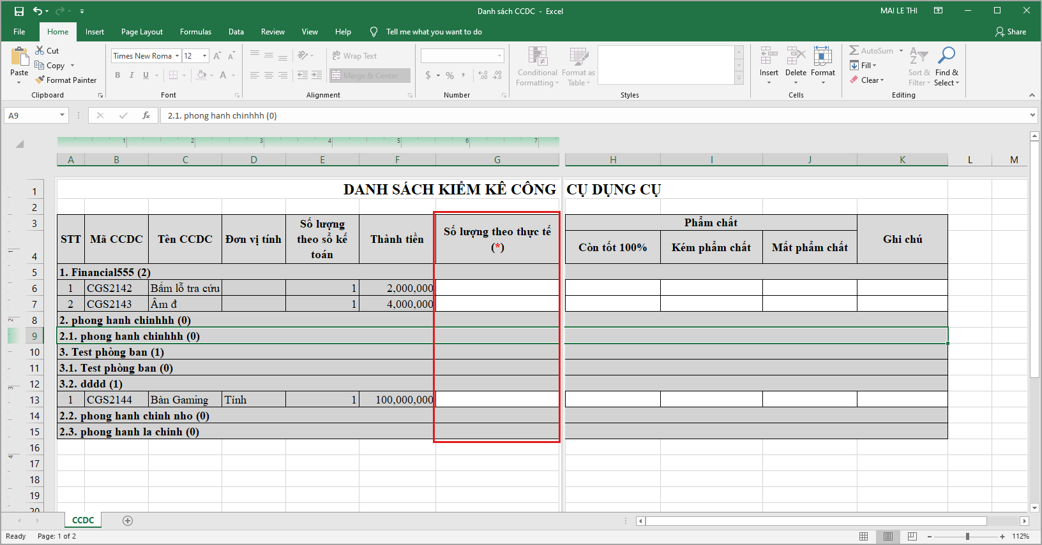
Task: Click the AutoSum button
Action: [x=872, y=50]
